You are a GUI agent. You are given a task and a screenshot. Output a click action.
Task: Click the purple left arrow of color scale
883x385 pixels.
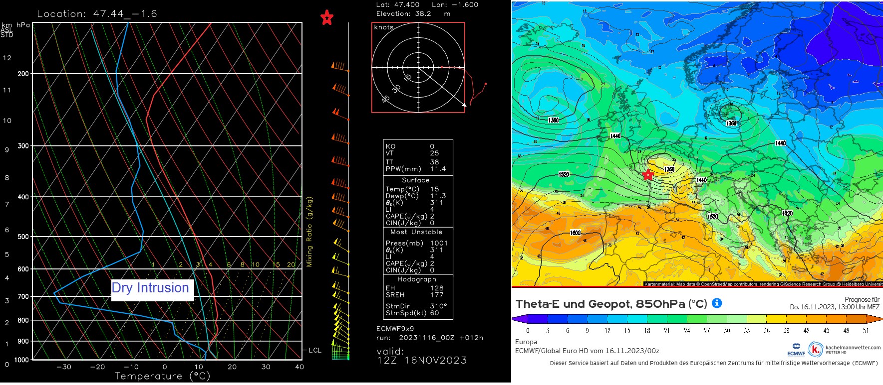click(518, 319)
